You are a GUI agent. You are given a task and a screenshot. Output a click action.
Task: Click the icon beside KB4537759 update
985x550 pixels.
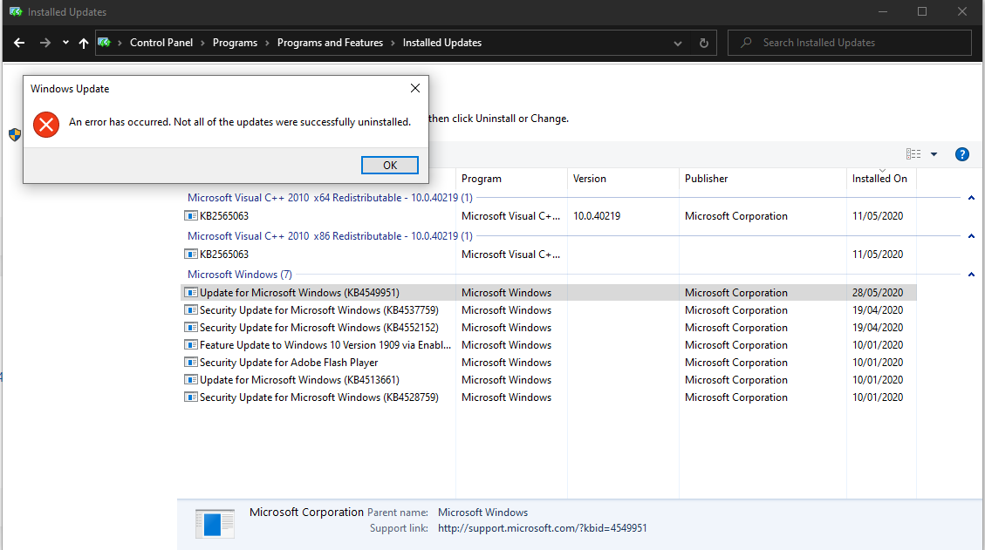click(x=191, y=310)
